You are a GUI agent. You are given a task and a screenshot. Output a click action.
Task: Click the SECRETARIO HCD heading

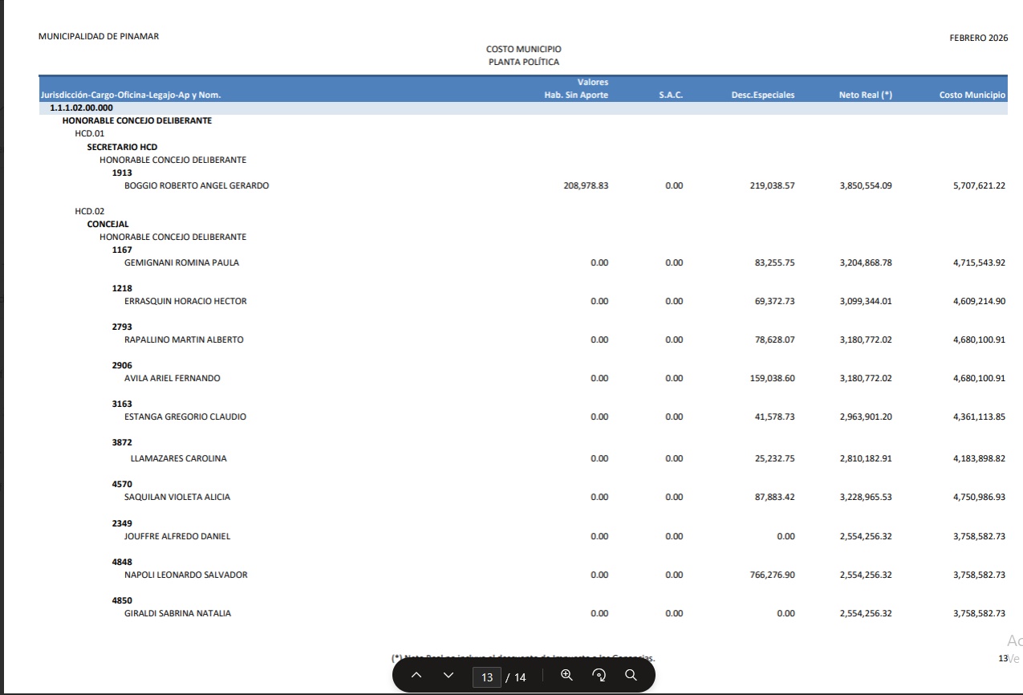pos(122,148)
